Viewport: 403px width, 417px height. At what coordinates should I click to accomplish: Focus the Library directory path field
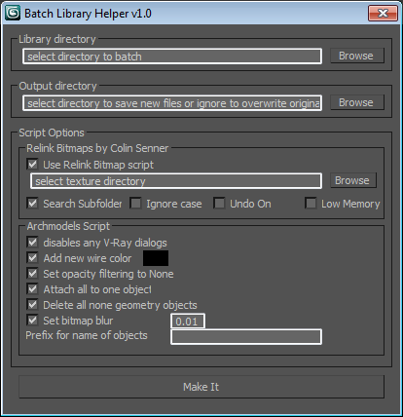tap(172, 57)
